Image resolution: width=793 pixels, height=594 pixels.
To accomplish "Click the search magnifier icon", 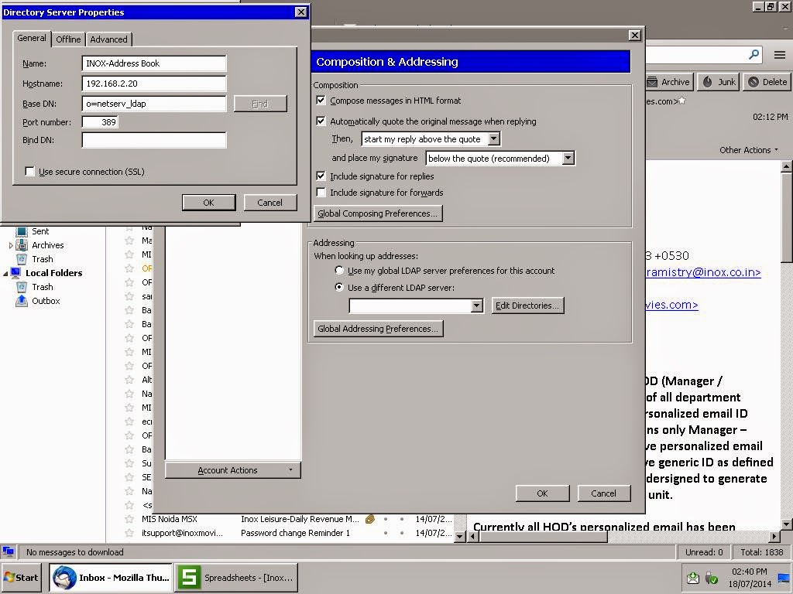I will pyautogui.click(x=754, y=55).
